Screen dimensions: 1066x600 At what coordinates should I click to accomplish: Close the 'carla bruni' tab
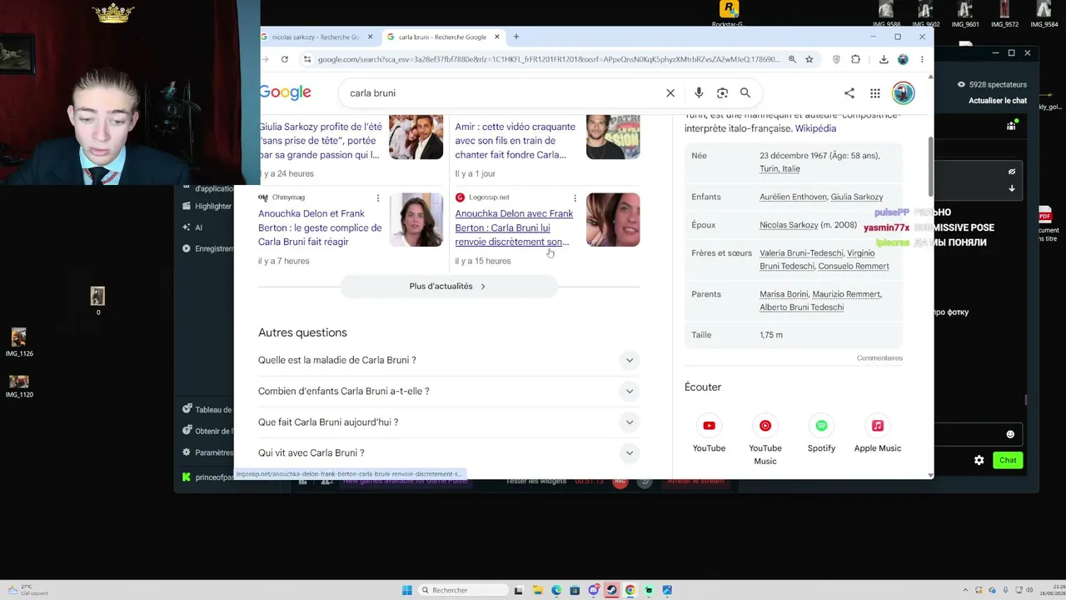497,37
